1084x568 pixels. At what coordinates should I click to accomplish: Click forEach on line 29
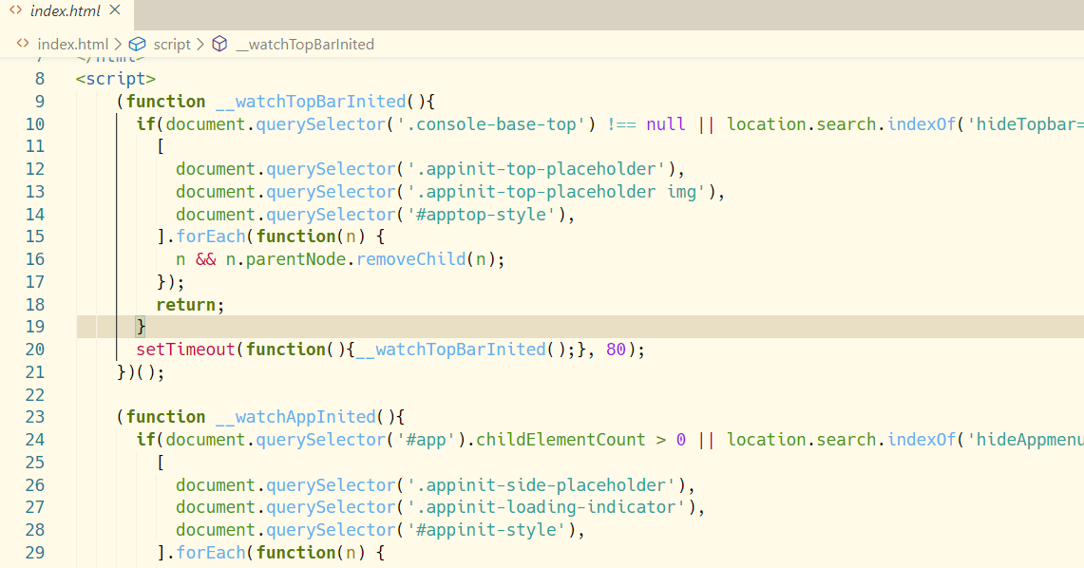(x=211, y=553)
